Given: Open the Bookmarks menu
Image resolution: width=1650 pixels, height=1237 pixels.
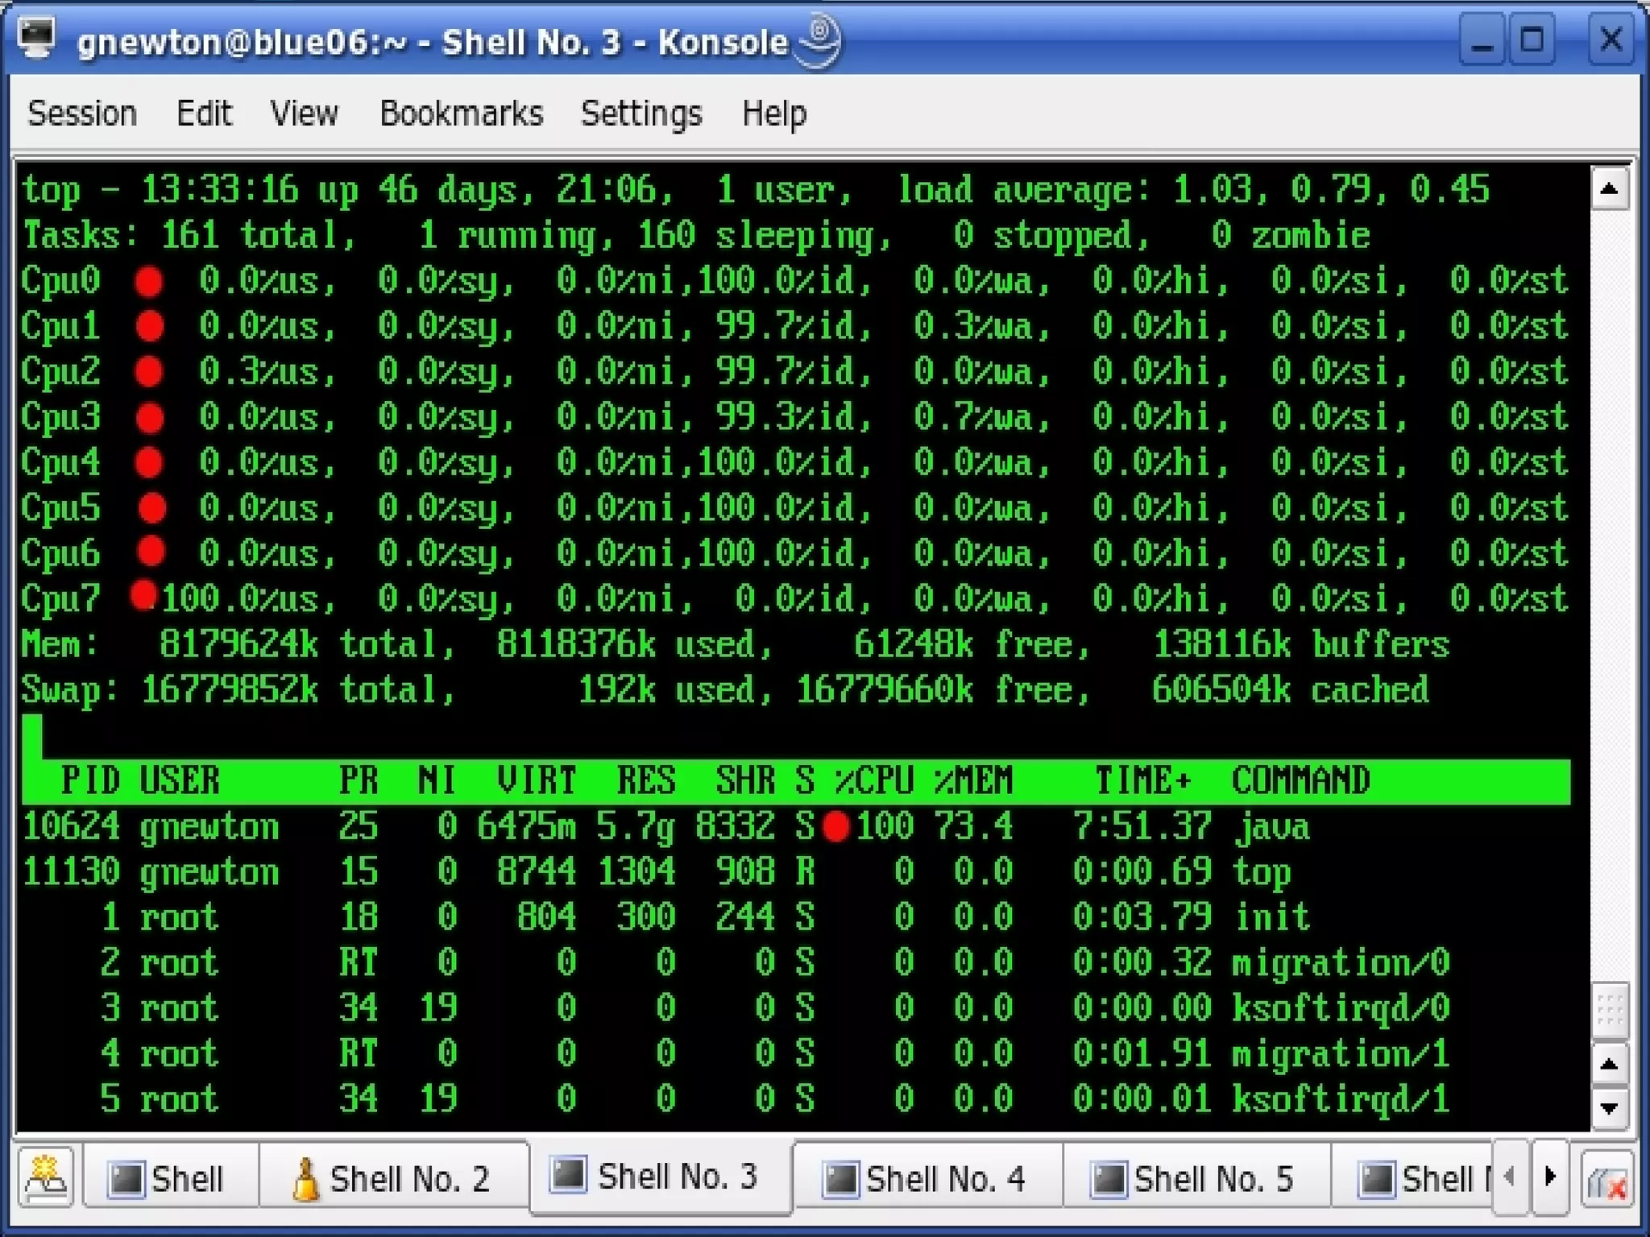Looking at the screenshot, I should click(x=461, y=114).
